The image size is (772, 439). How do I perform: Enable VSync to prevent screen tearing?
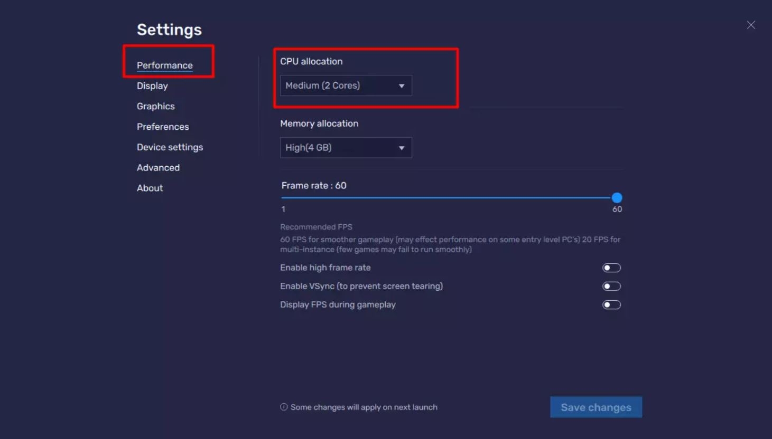click(611, 286)
